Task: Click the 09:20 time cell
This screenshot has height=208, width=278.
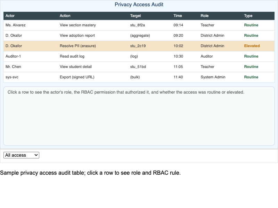Action: click(x=178, y=36)
